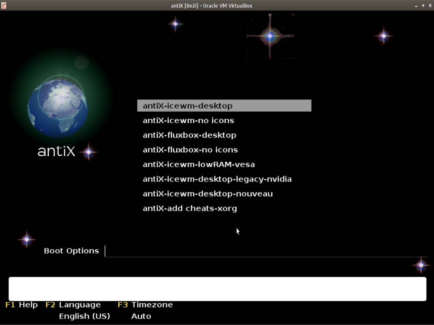Click the English (US) language value

click(x=84, y=316)
